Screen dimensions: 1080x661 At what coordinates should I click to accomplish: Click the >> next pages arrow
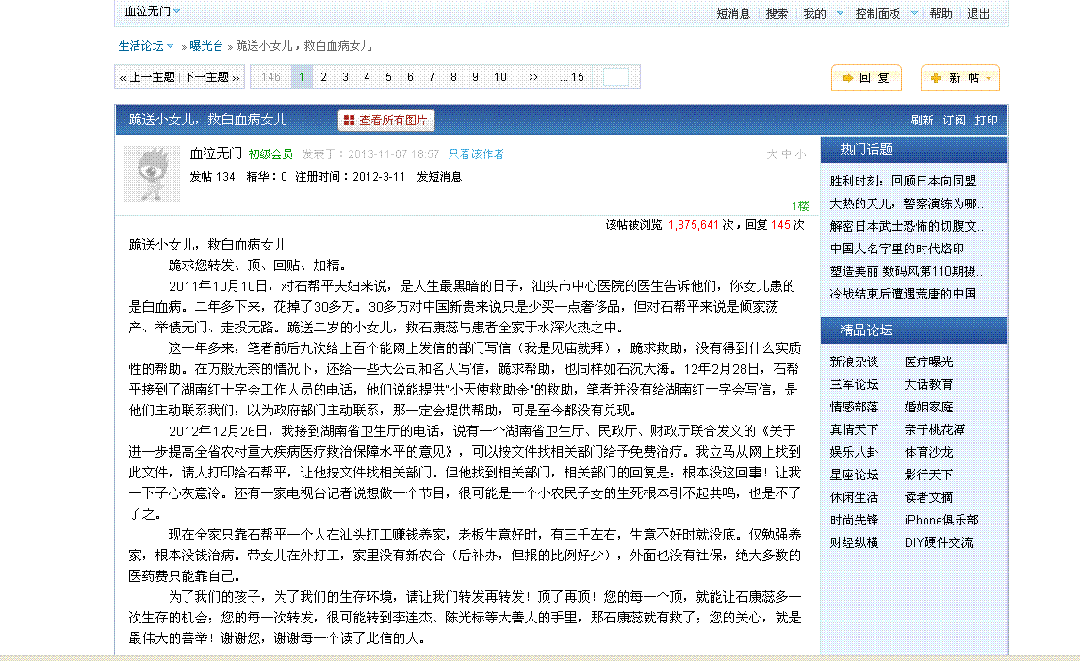[x=533, y=77]
